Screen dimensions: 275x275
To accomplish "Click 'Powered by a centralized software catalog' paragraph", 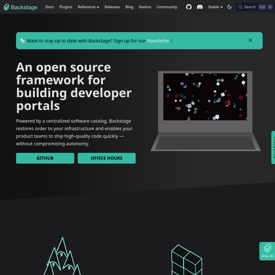I will tap(74, 132).
